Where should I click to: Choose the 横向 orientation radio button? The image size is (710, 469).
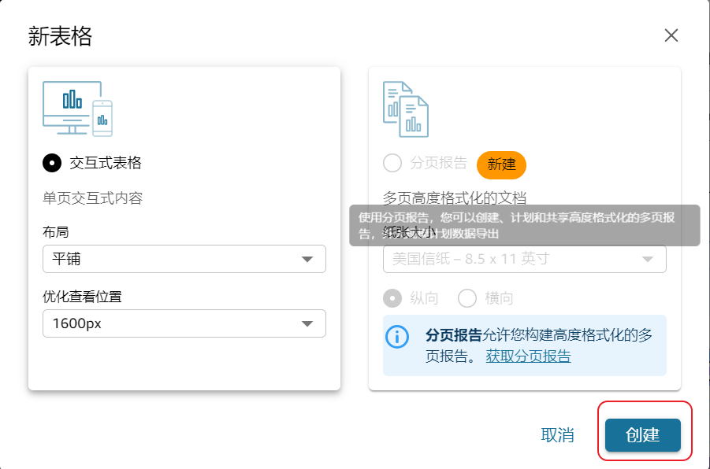(x=467, y=298)
